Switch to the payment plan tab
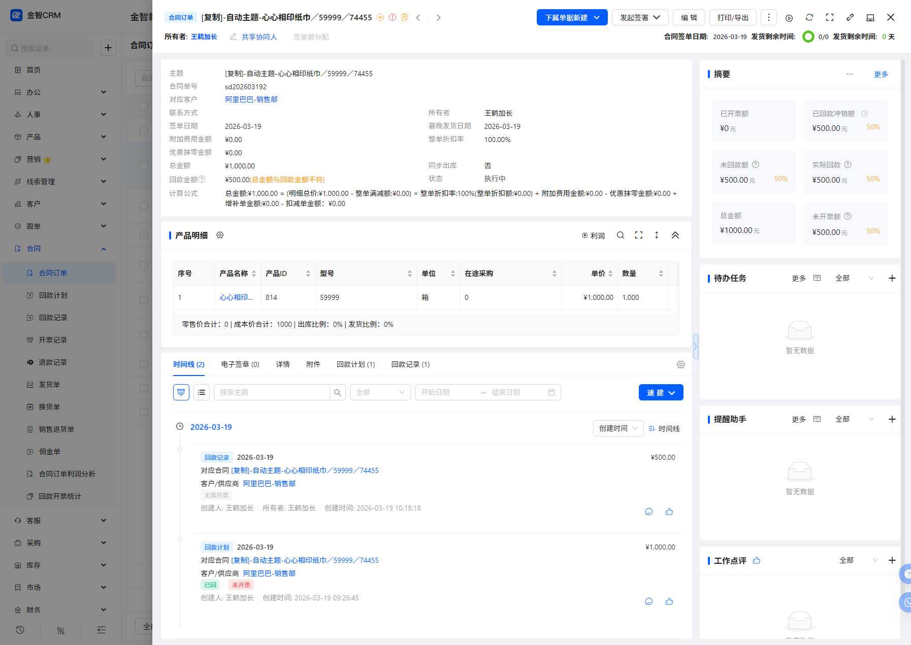The image size is (911, 645). point(355,364)
